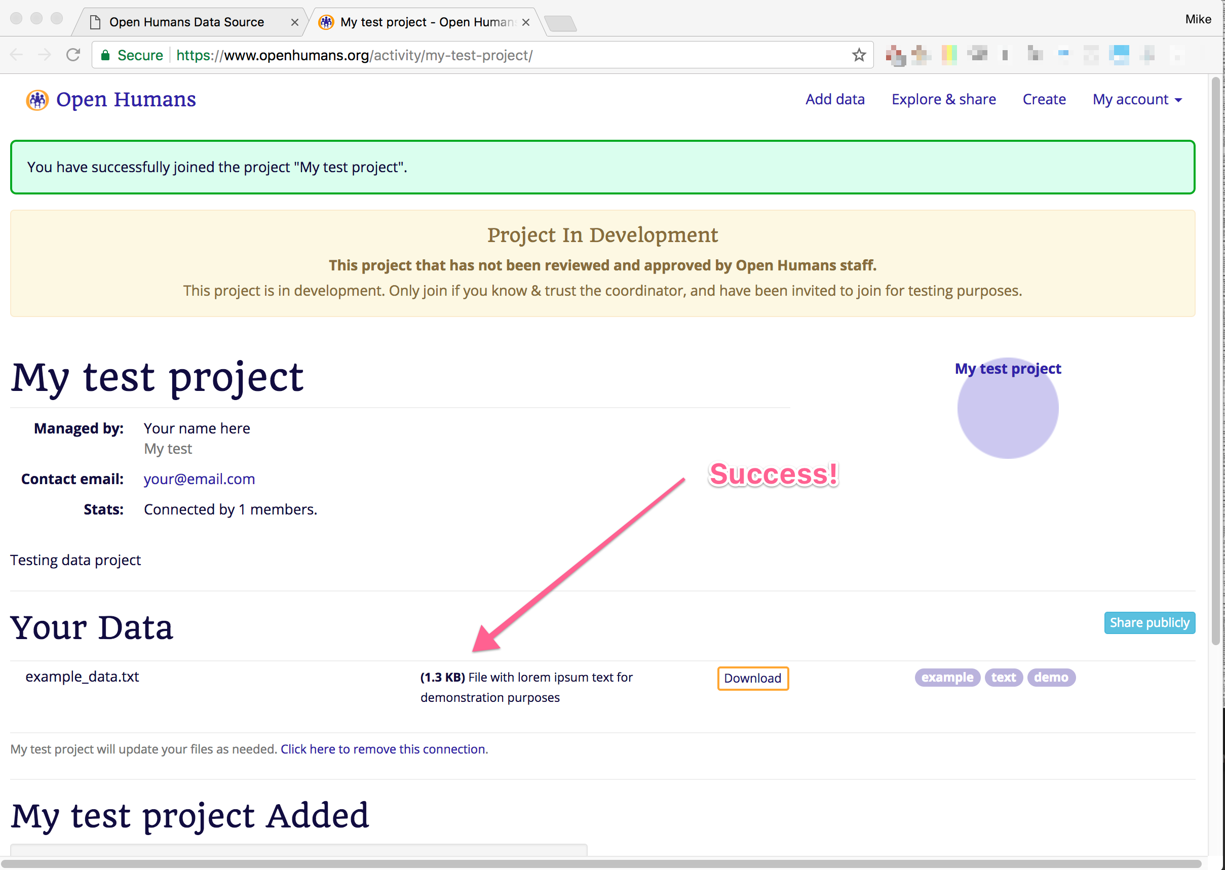Go forward with the browser forward arrow

click(45, 55)
